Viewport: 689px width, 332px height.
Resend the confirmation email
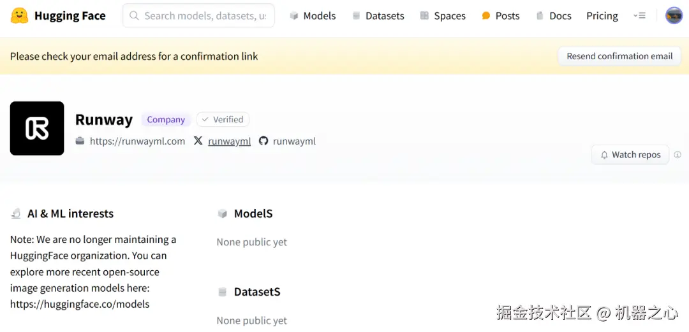pos(619,56)
